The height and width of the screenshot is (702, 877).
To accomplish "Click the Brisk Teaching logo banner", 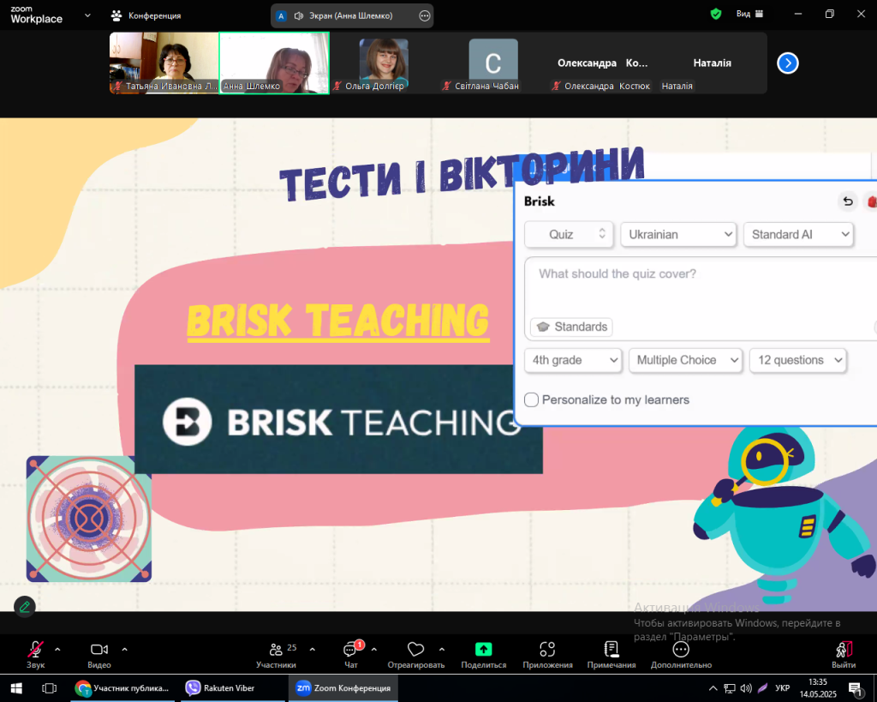I will coord(338,419).
